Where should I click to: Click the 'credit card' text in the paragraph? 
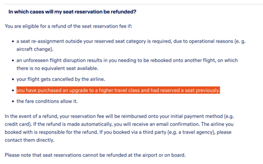[x=17, y=124]
